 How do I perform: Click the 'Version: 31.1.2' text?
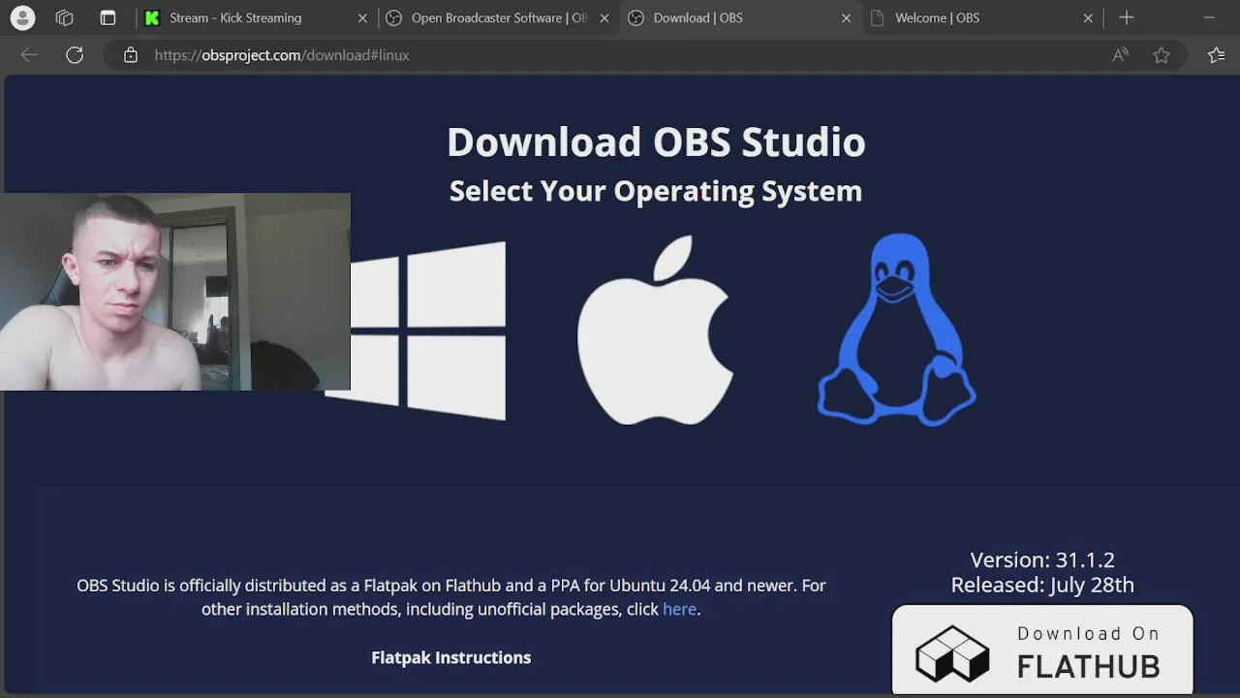[x=1042, y=559]
